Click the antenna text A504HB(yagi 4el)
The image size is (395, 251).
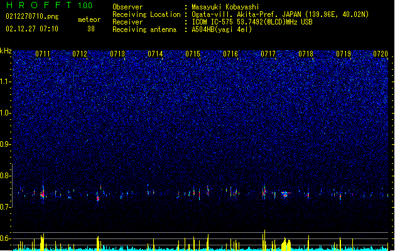(222, 29)
